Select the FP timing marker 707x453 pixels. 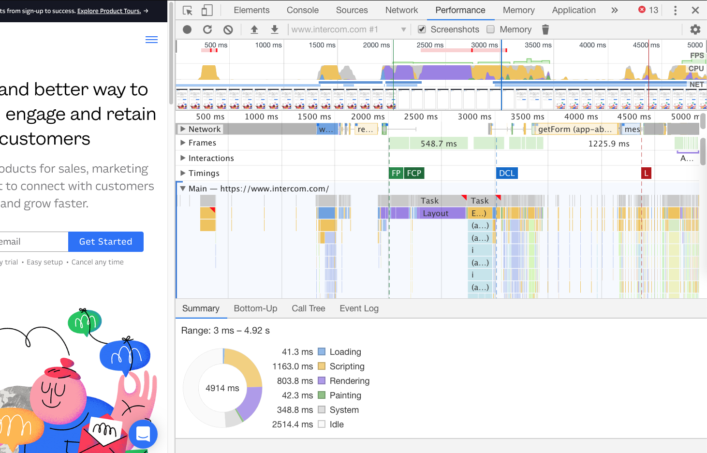tap(396, 173)
